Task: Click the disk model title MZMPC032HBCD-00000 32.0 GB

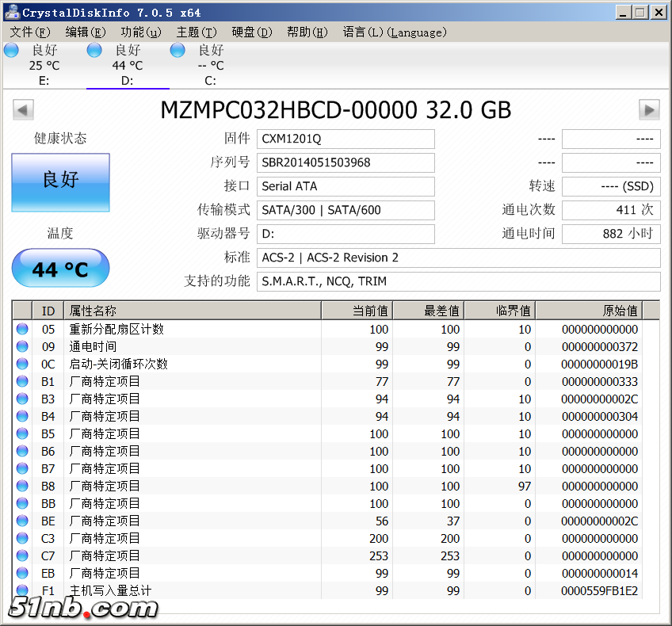Action: [336, 109]
